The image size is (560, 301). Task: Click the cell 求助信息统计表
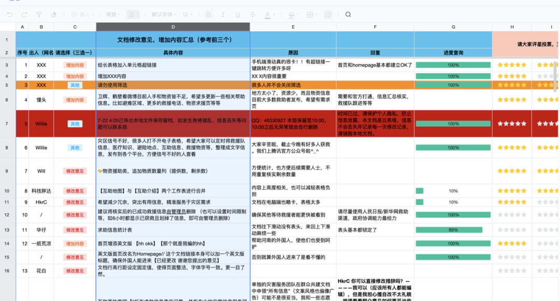click(x=173, y=230)
